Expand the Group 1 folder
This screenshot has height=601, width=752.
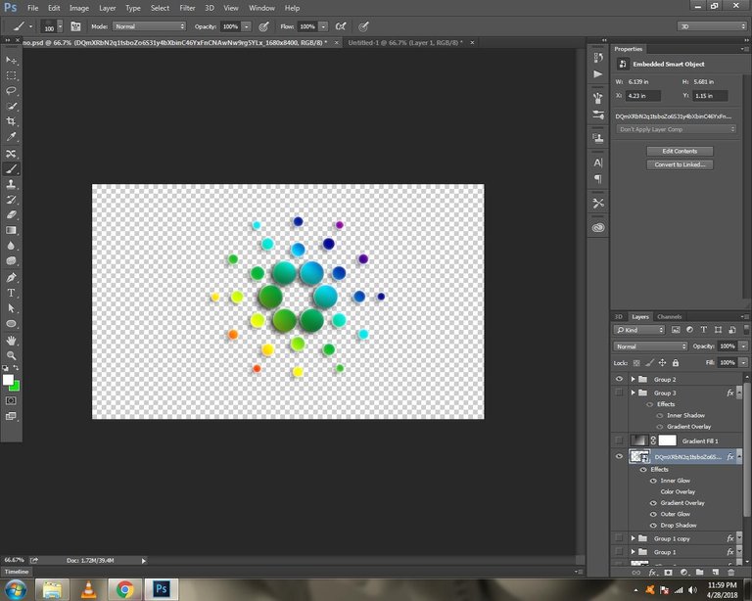[x=634, y=552]
